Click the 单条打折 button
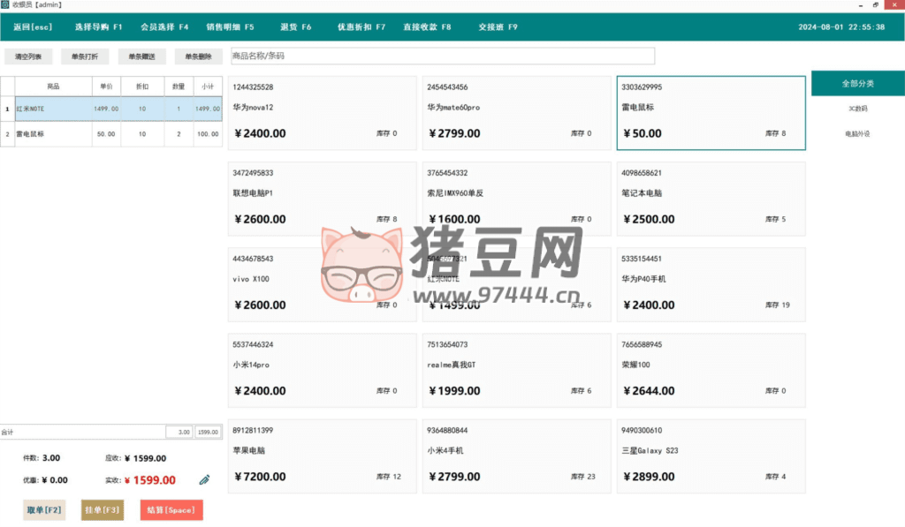Viewport: 905px width, 527px height. point(85,56)
